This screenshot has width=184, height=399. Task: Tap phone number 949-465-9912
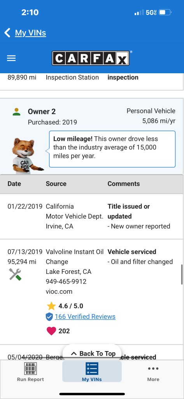66,282
